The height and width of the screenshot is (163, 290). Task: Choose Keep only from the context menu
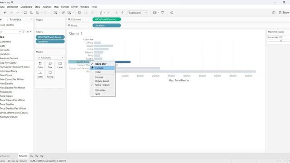[101, 64]
